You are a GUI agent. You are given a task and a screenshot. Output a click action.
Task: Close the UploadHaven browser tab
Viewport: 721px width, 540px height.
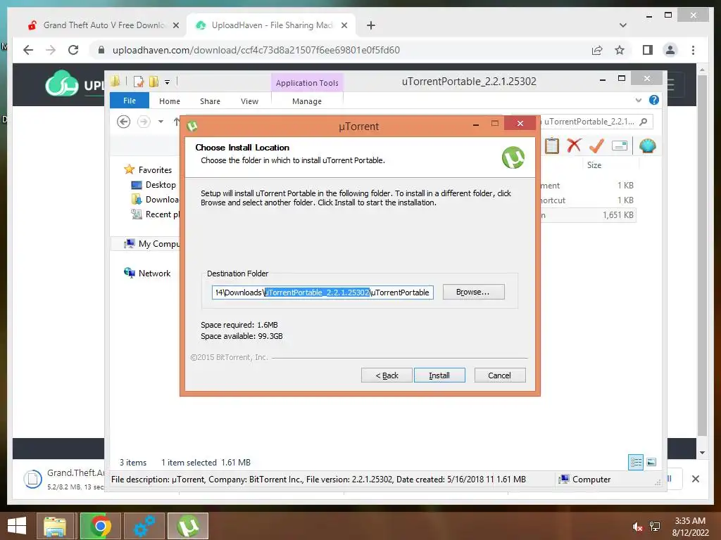[344, 25]
